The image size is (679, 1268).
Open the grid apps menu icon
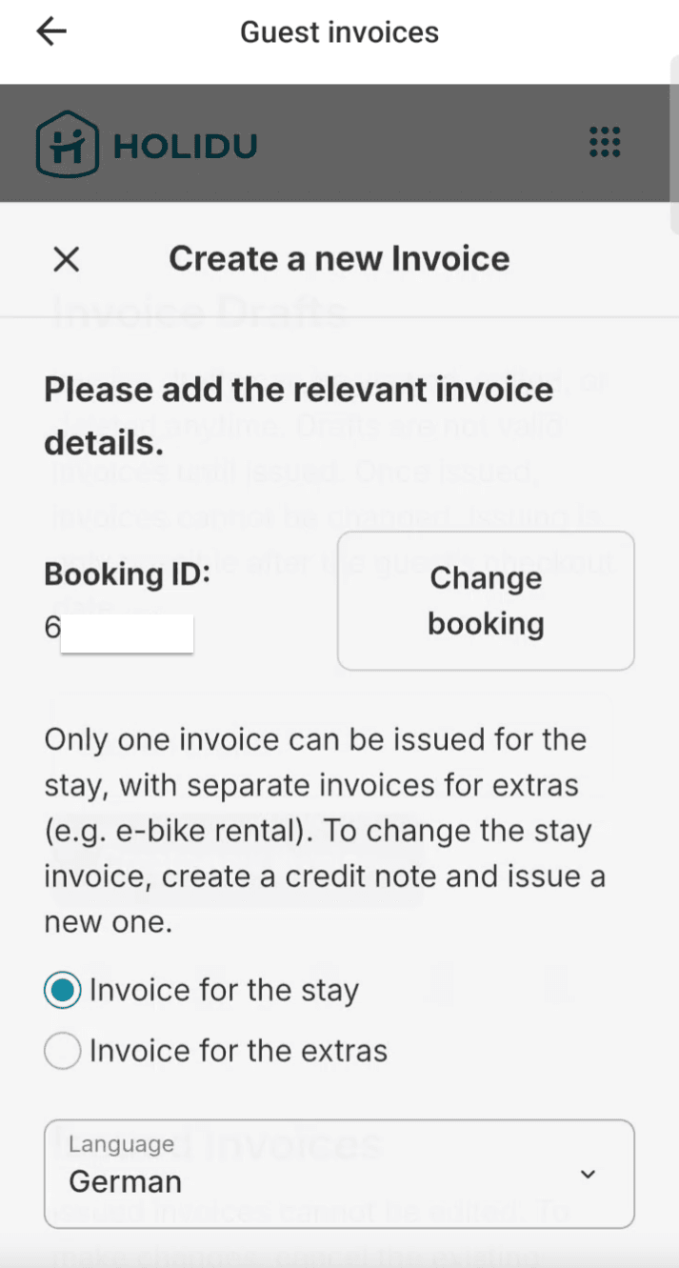point(605,142)
